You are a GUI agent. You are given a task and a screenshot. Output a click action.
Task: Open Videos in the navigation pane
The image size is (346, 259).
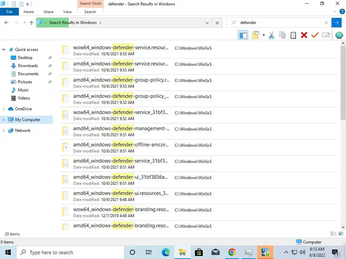pyautogui.click(x=24, y=98)
